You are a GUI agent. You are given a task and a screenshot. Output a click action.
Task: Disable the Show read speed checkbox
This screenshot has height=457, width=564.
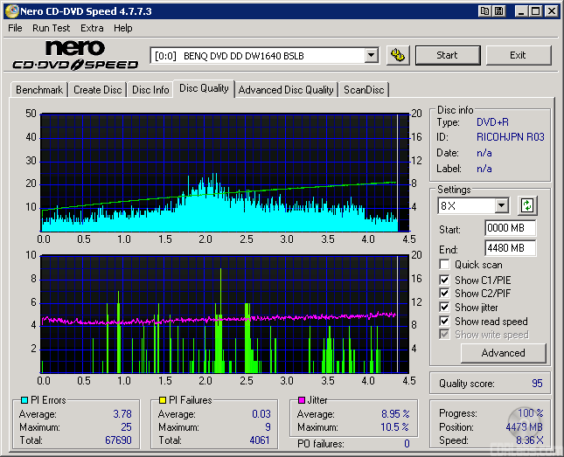pos(445,322)
